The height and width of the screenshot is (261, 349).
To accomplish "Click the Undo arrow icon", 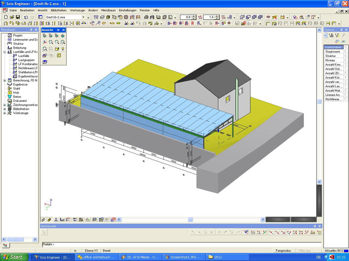I will tap(26, 17).
